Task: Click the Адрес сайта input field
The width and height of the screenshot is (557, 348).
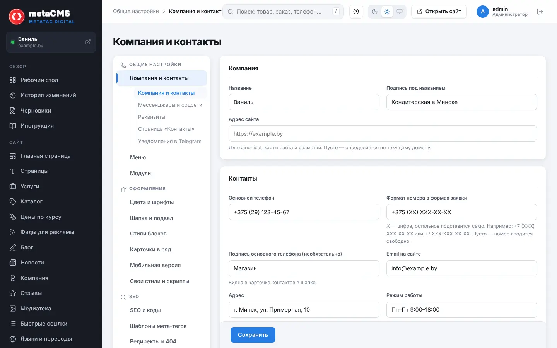Action: tap(383, 133)
